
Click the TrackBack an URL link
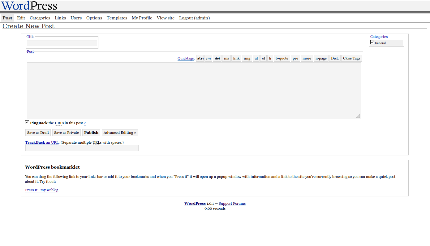point(42,142)
